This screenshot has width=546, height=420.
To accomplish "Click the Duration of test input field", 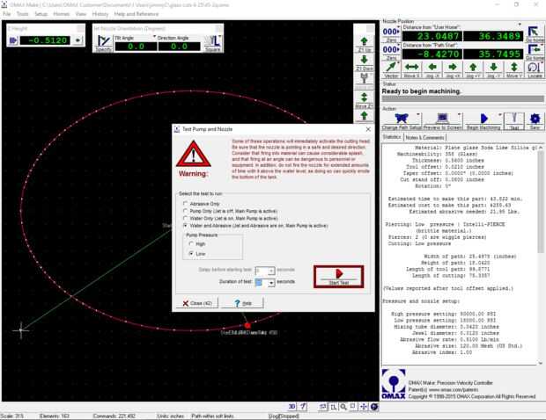I will 262,282.
